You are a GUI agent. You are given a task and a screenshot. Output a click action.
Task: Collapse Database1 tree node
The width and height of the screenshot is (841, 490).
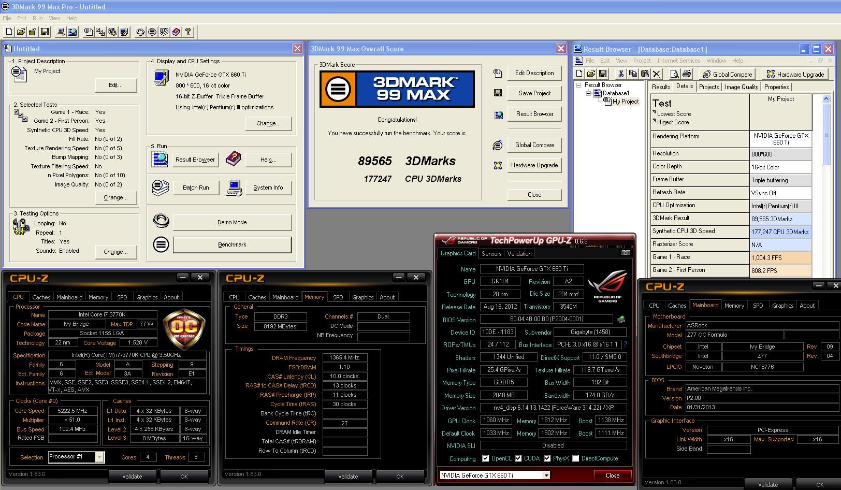pos(588,93)
